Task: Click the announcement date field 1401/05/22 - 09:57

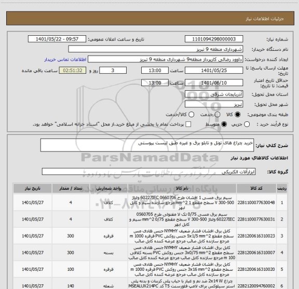Action: click(57, 39)
